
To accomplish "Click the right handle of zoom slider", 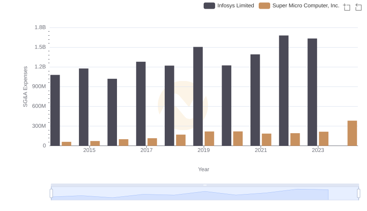I will click(358, 193).
